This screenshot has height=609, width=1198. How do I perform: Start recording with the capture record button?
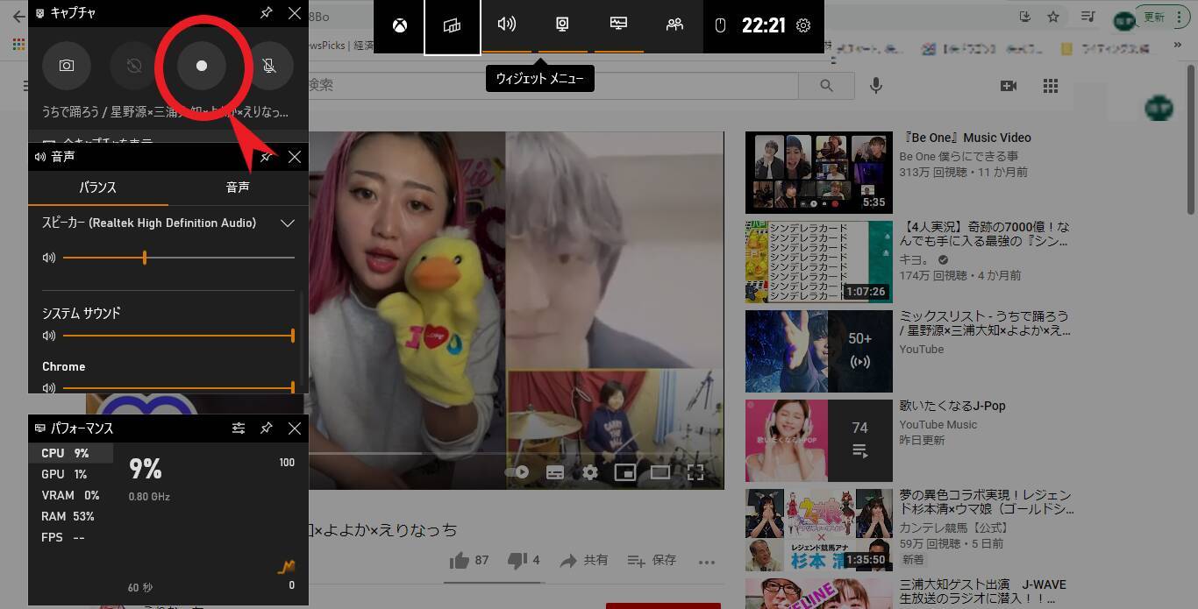click(202, 66)
